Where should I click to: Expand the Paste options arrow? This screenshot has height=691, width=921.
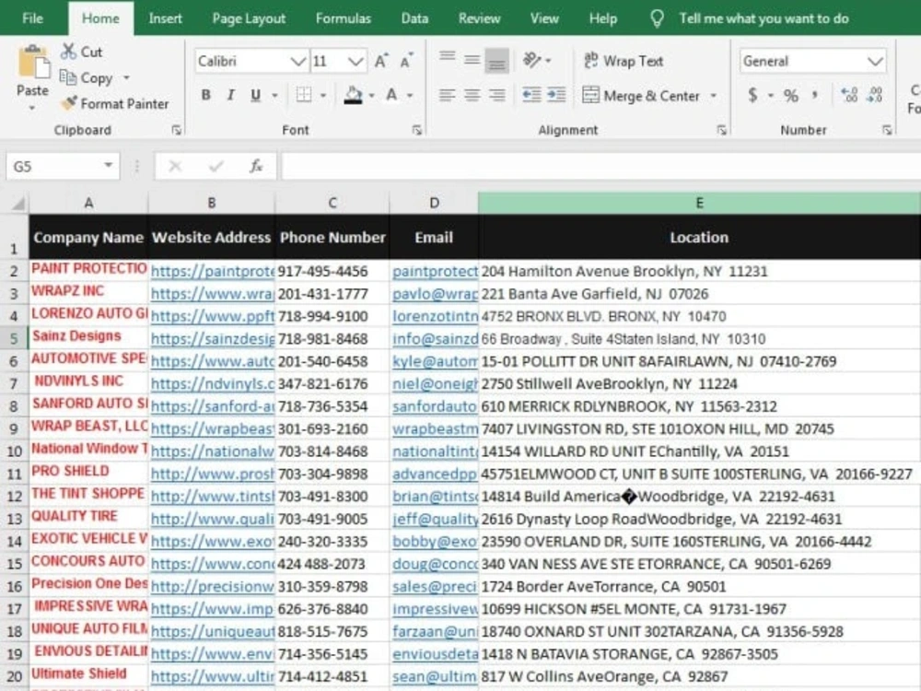32,109
